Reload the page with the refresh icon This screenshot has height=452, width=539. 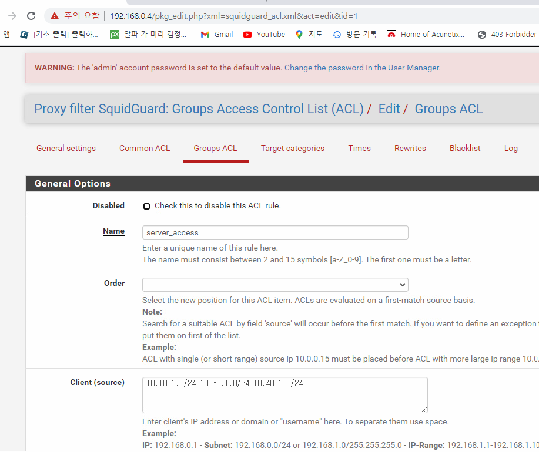[x=31, y=16]
